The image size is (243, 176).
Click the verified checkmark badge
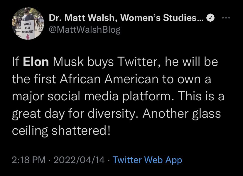point(210,18)
